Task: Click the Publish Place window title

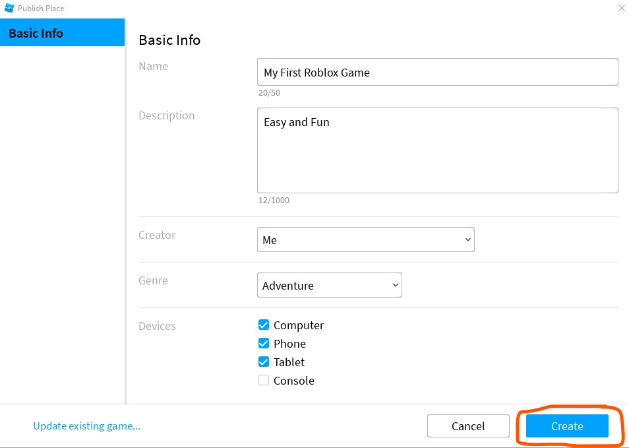Action: click(x=41, y=9)
